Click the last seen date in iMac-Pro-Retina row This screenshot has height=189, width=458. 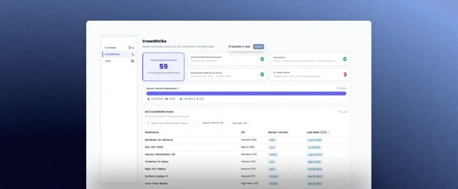point(314,169)
